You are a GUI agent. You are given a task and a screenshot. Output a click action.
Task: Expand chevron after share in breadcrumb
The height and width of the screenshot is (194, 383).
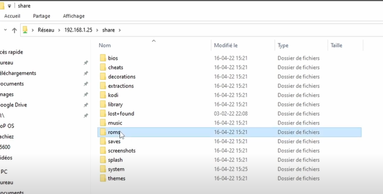tap(120, 30)
